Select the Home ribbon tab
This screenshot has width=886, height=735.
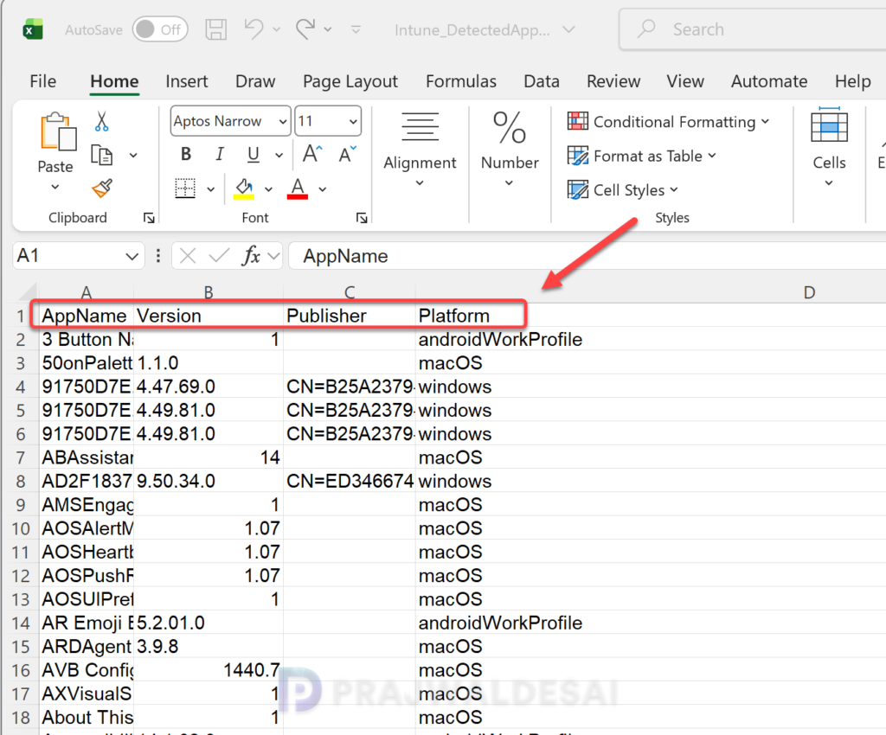point(114,81)
